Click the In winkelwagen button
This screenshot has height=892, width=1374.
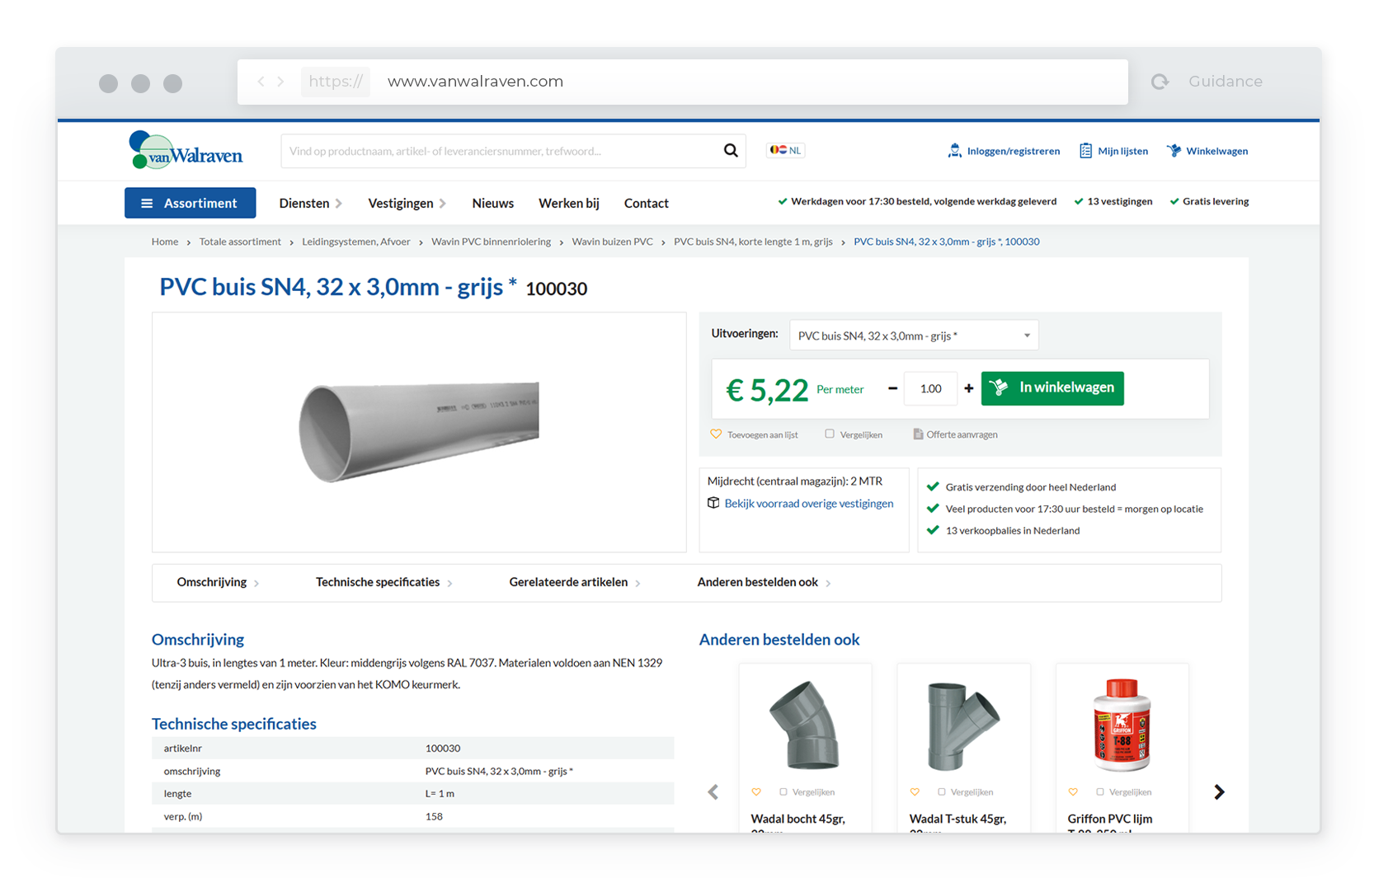tap(1052, 388)
